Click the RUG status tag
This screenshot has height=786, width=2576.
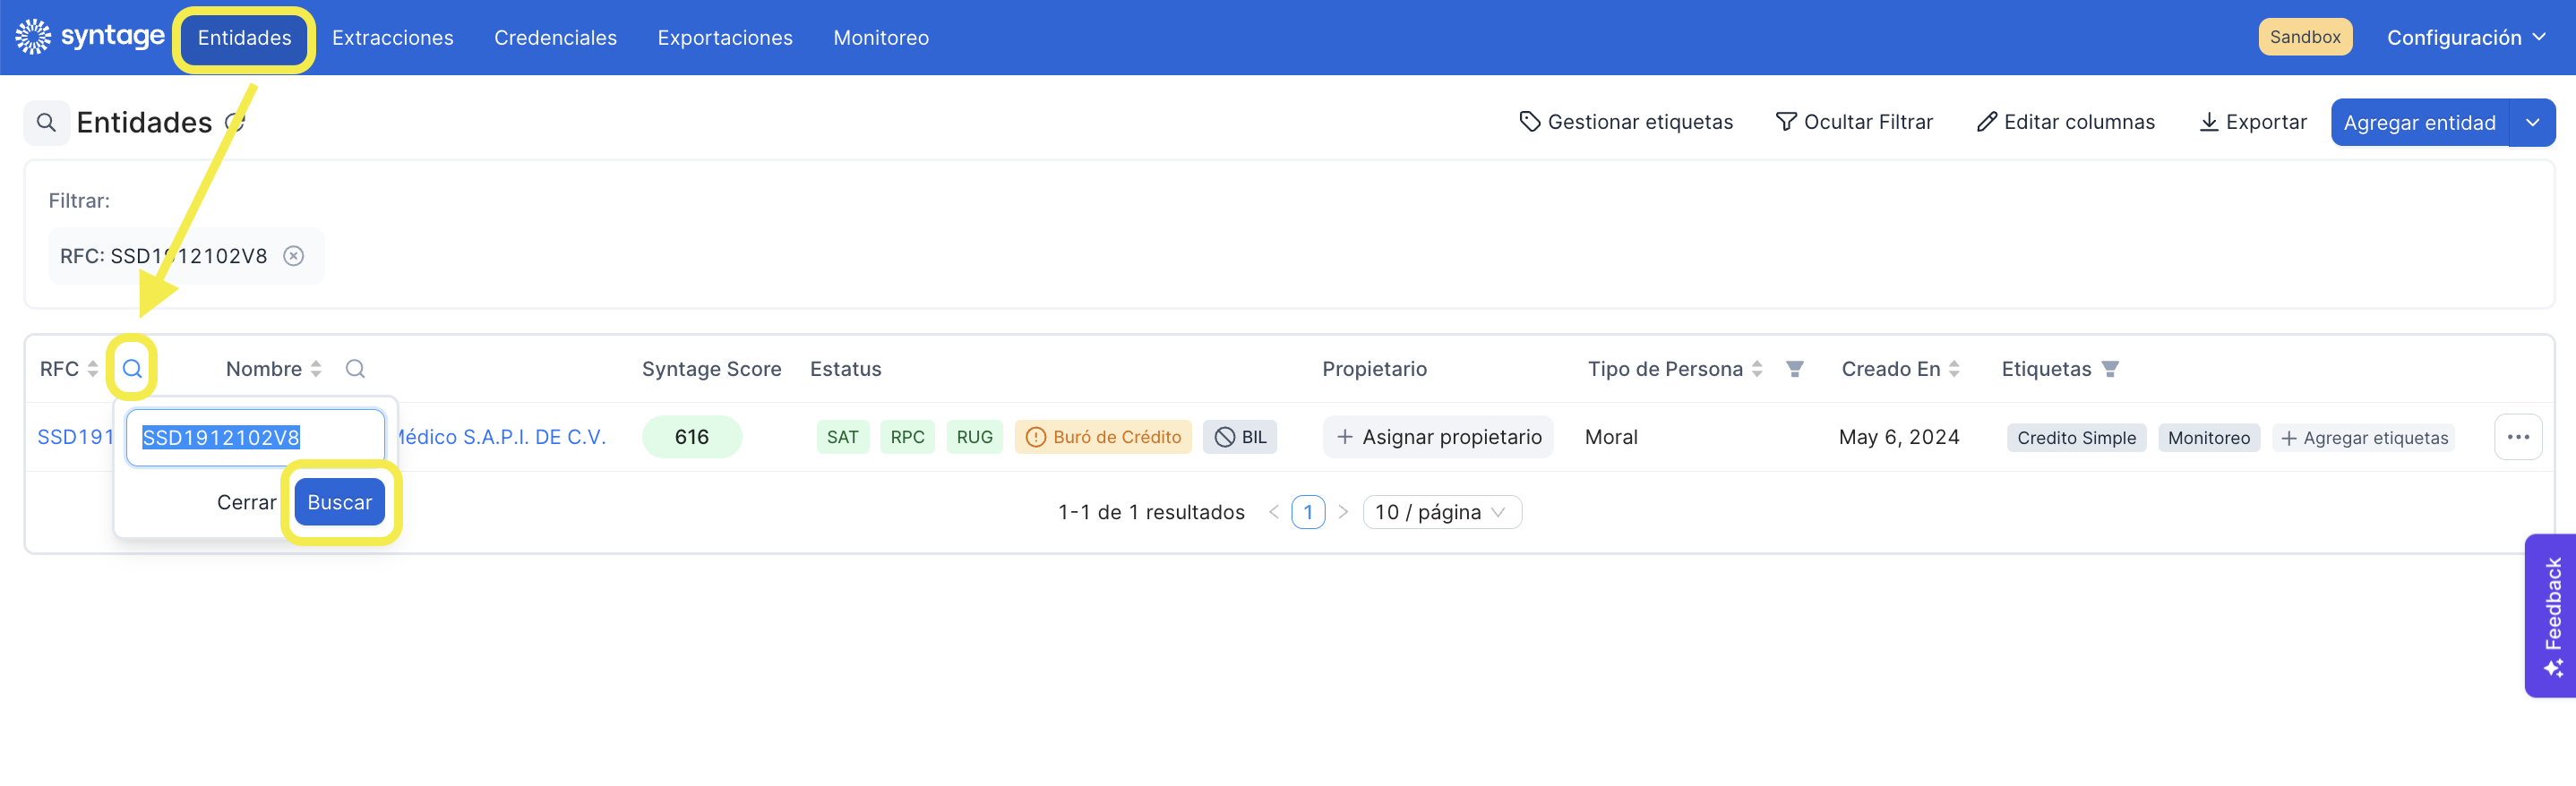tap(974, 437)
